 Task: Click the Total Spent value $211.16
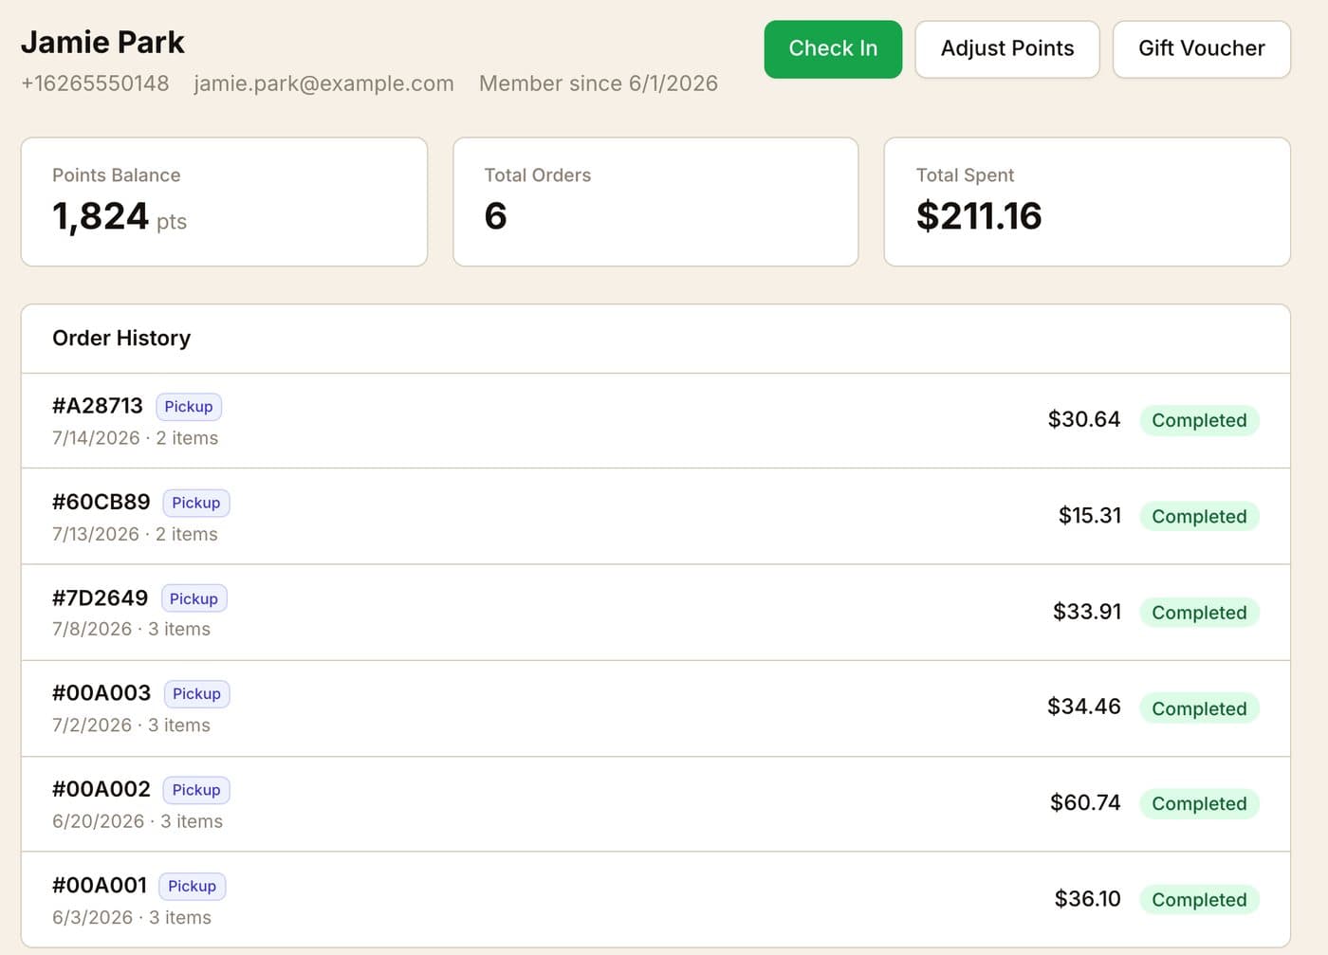tap(979, 216)
